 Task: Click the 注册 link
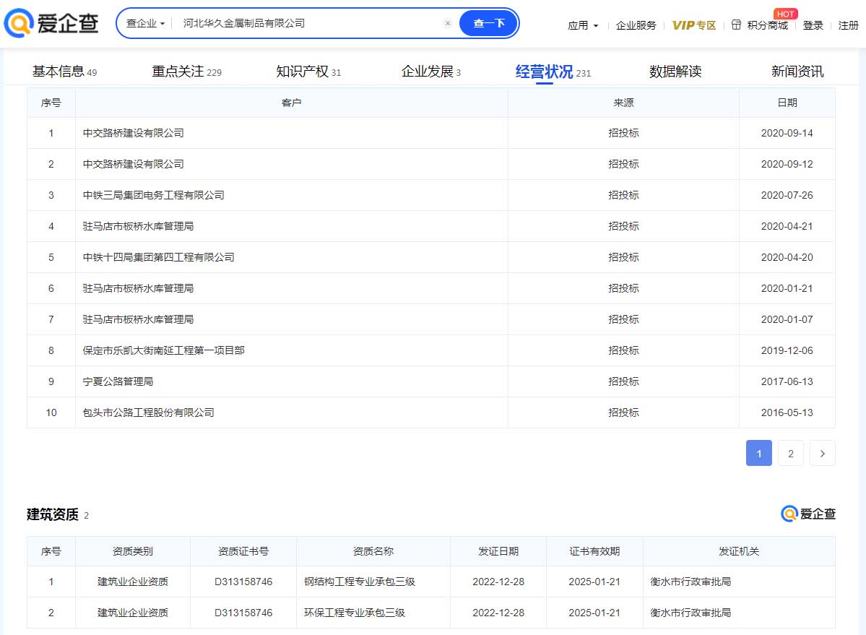coord(848,25)
